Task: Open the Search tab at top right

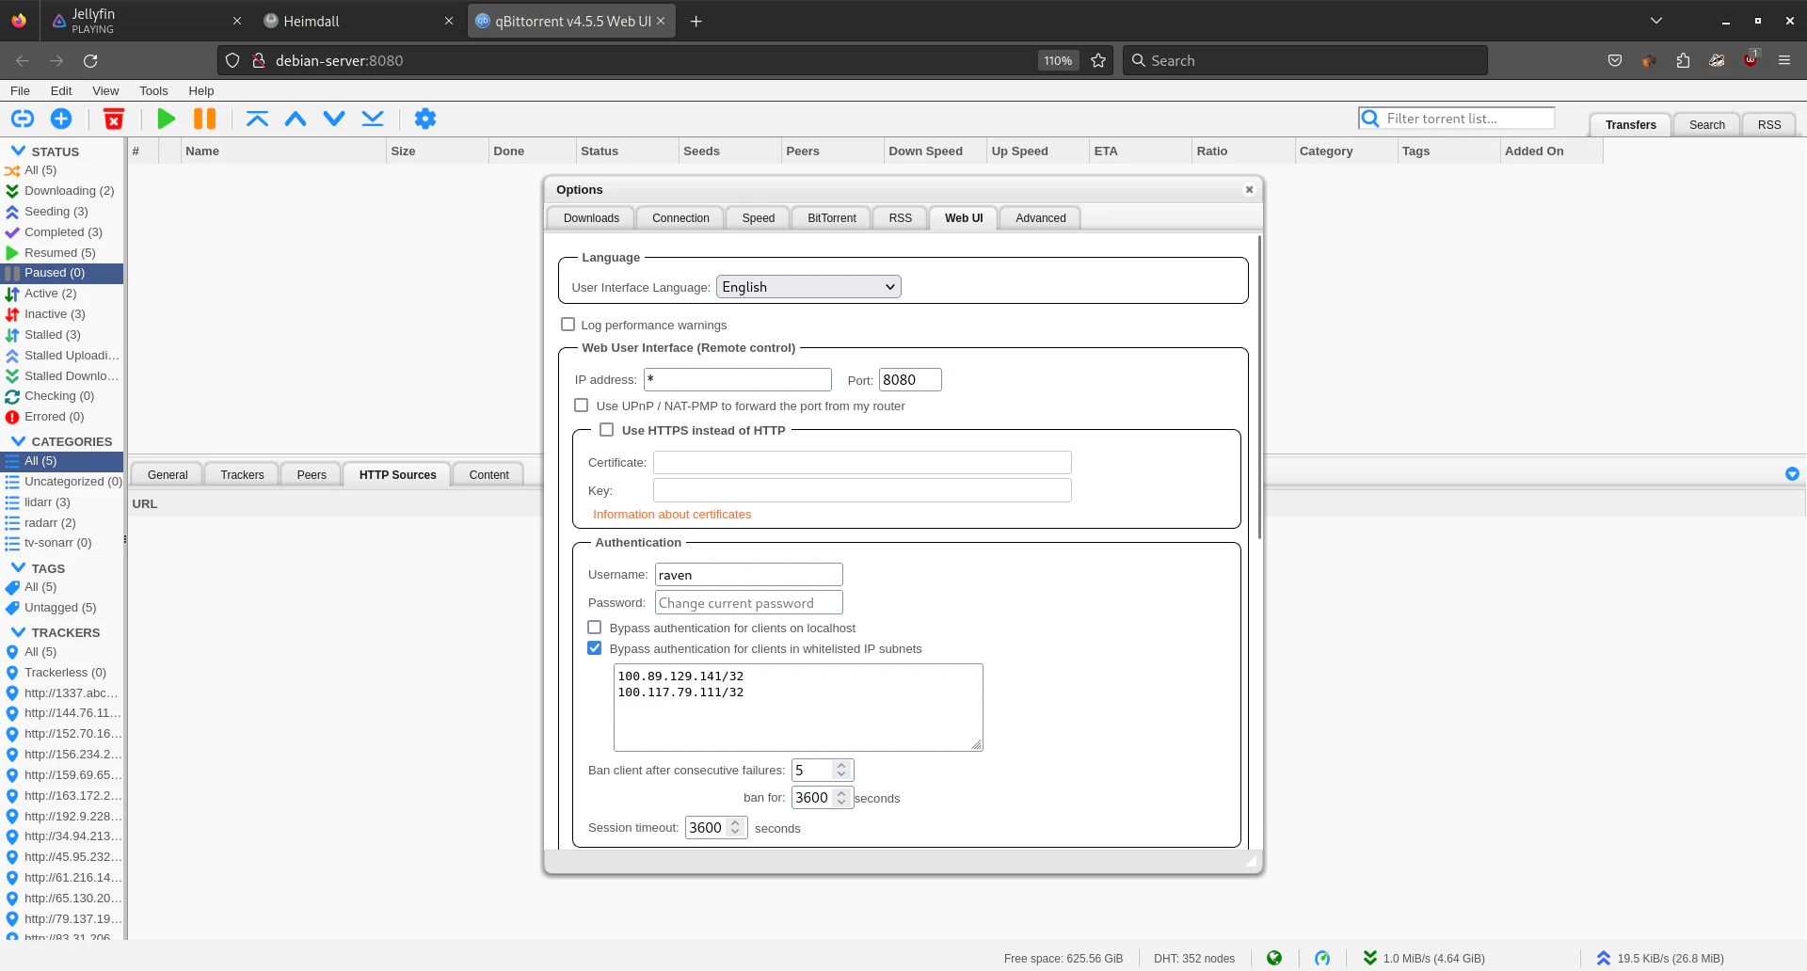Action: click(x=1706, y=124)
